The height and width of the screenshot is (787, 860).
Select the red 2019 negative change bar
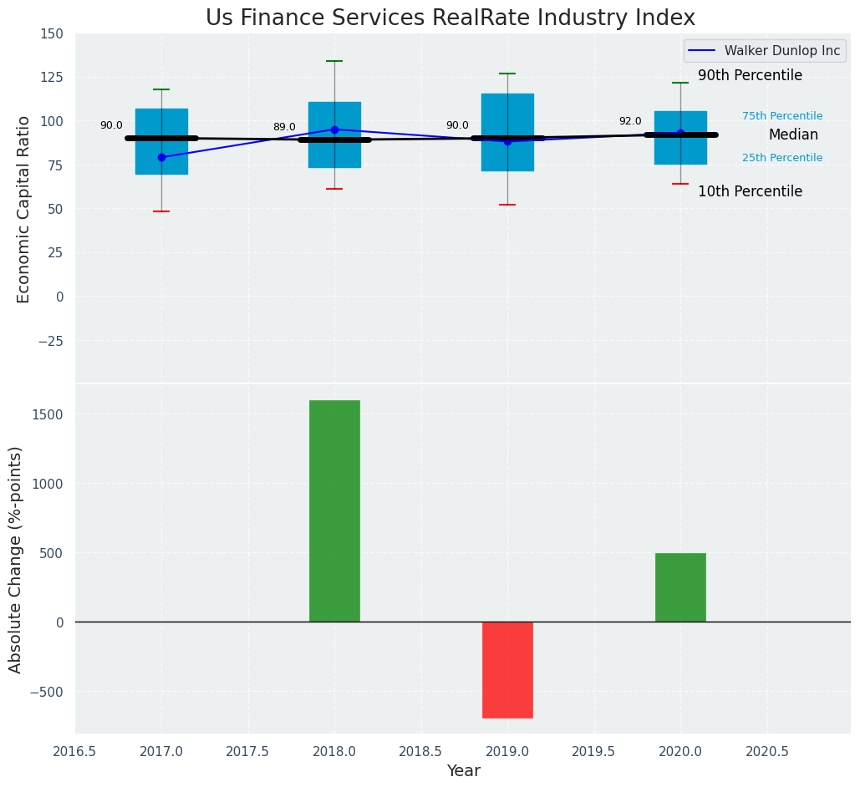click(507, 669)
